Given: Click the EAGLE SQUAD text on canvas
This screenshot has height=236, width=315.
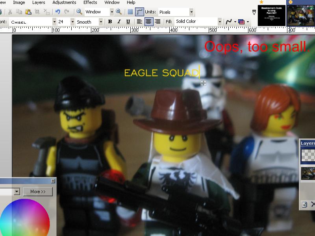Looking at the screenshot, I should click(x=161, y=73).
